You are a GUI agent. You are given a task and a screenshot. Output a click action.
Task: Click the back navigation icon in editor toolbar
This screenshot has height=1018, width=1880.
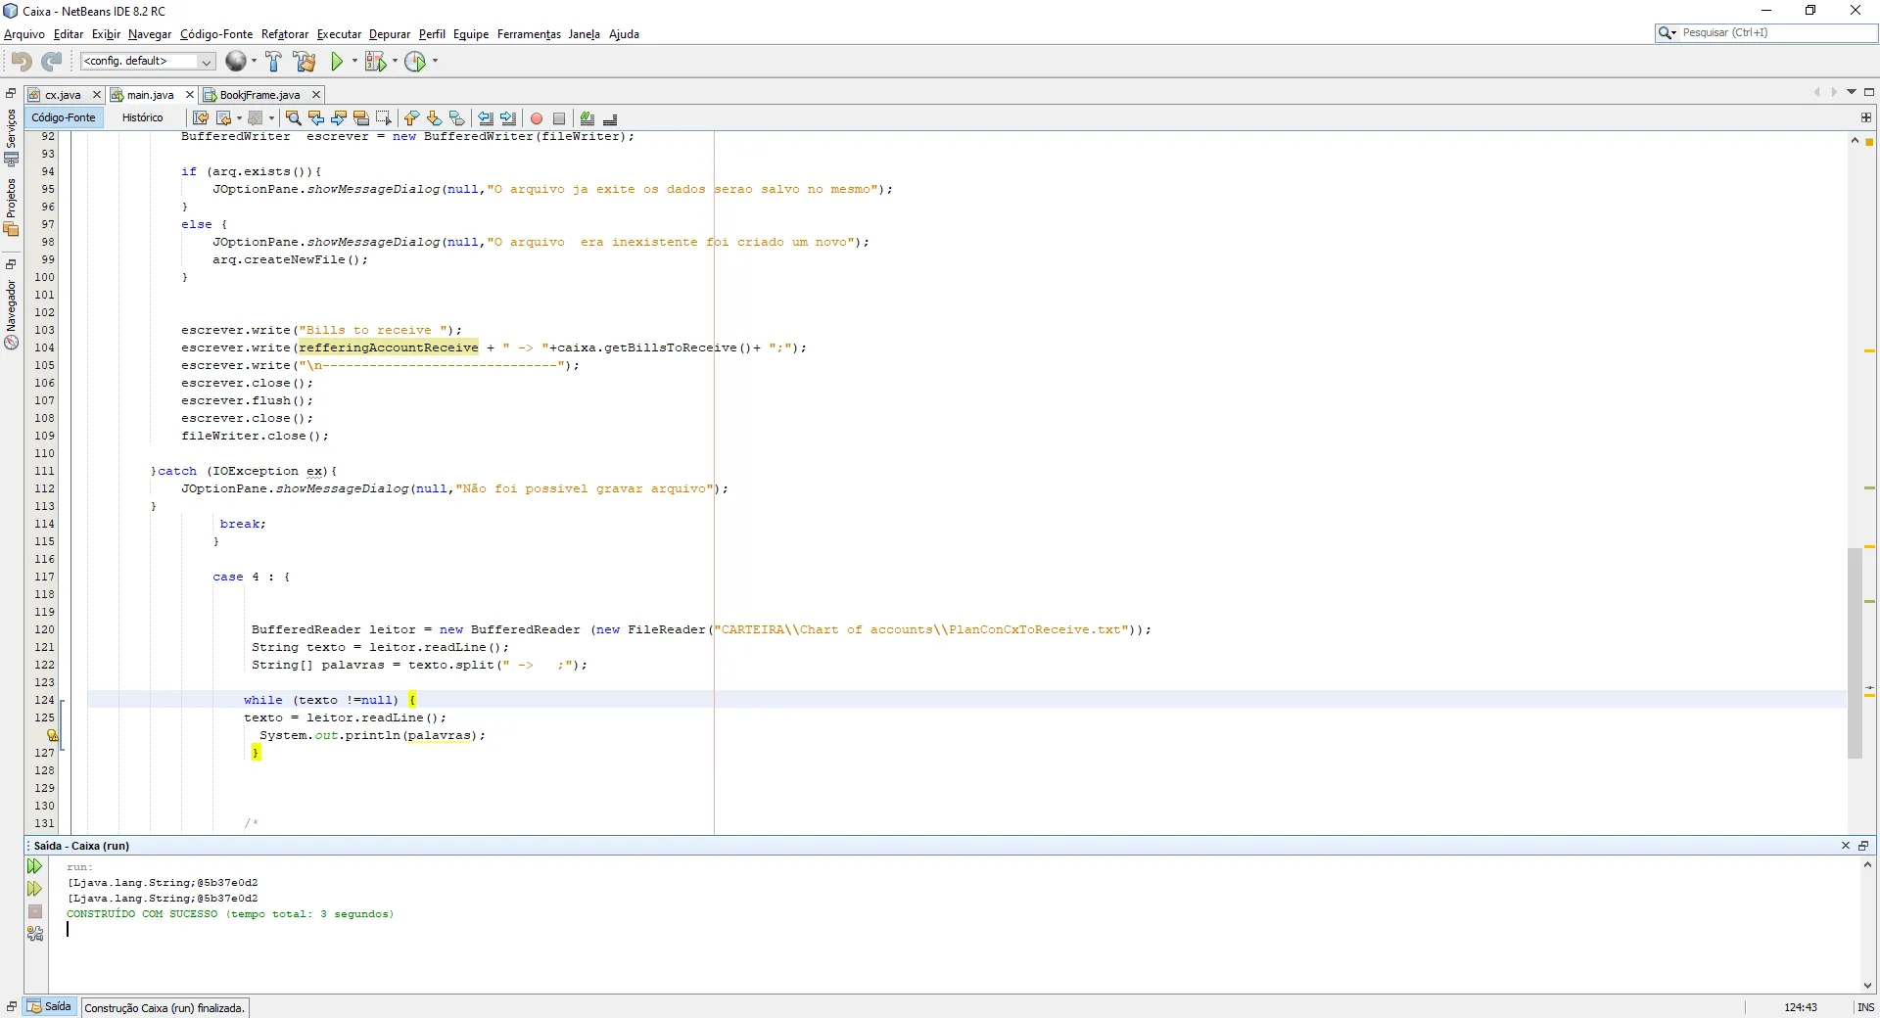[x=224, y=118]
